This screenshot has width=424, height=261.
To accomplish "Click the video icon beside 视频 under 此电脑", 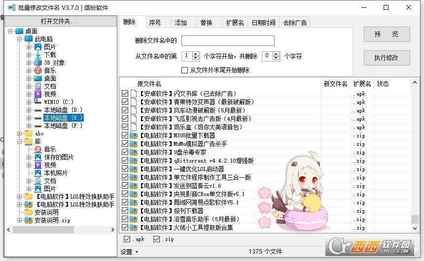I will coord(38,94).
